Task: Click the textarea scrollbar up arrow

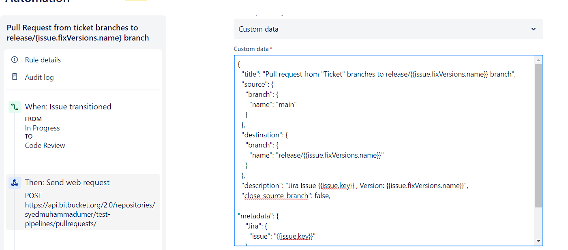Action: (x=538, y=60)
